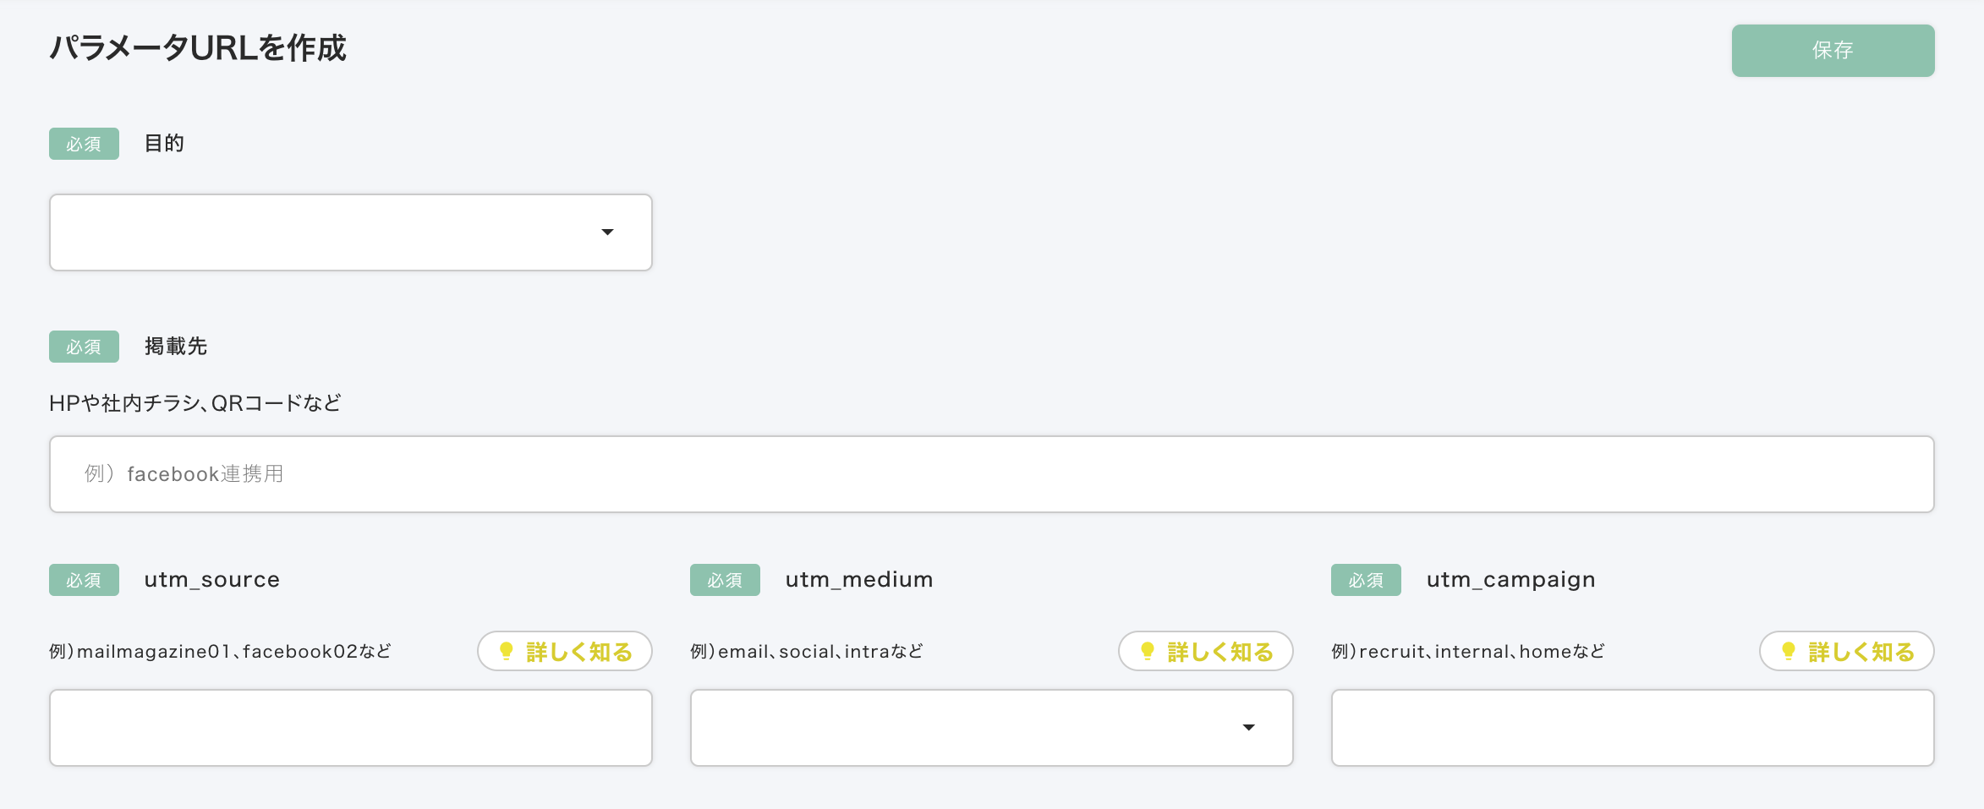The height and width of the screenshot is (809, 1984).
Task: Focus the 掲載先 text input
Action: click(991, 474)
